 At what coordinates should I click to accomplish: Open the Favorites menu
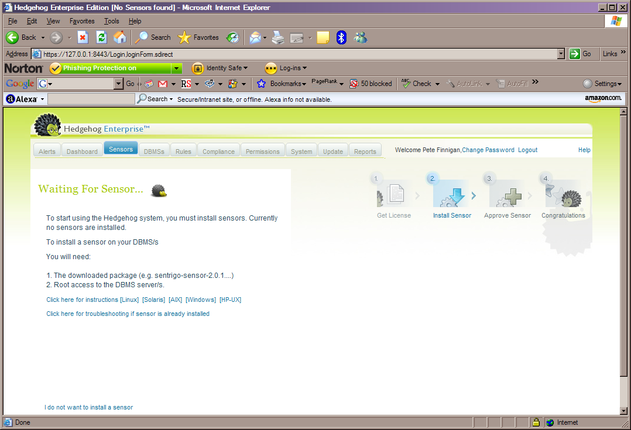(x=82, y=21)
